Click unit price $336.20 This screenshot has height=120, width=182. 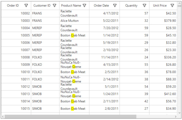pos(163,57)
